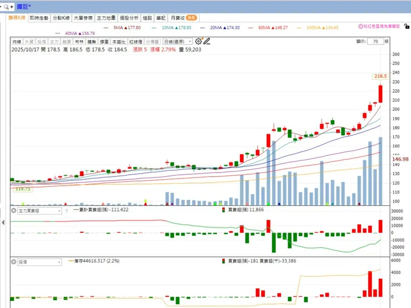The width and height of the screenshot is (411, 308).
Task: Toggle the 均線 overlay button
Action: pyautogui.click(x=17, y=42)
